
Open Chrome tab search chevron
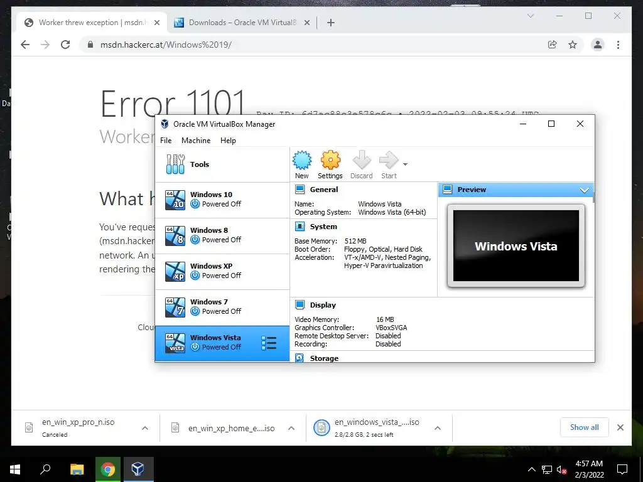click(x=530, y=16)
